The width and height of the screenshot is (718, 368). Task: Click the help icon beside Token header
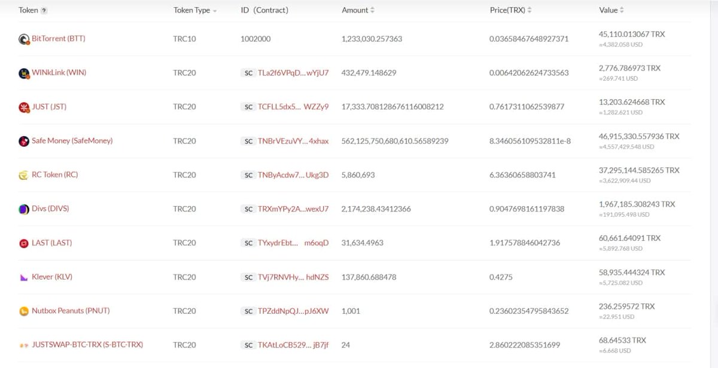click(x=44, y=11)
